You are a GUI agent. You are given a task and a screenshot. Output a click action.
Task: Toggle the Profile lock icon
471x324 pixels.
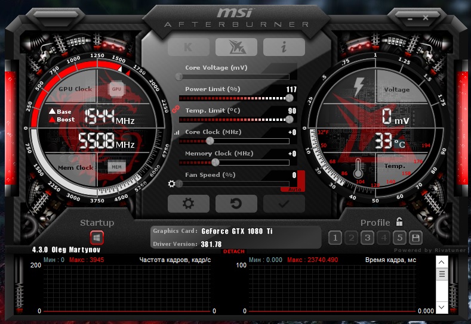point(399,222)
